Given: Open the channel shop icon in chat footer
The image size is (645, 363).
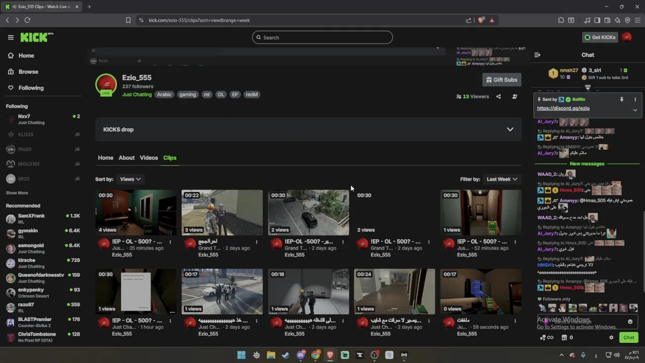Looking at the screenshot, I should (564, 338).
